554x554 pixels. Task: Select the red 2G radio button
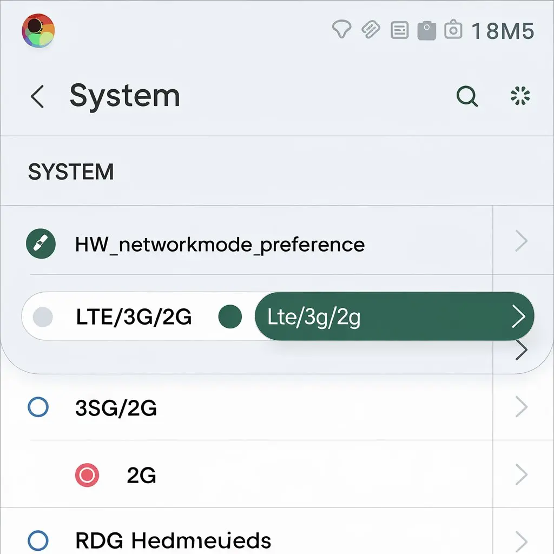(87, 475)
